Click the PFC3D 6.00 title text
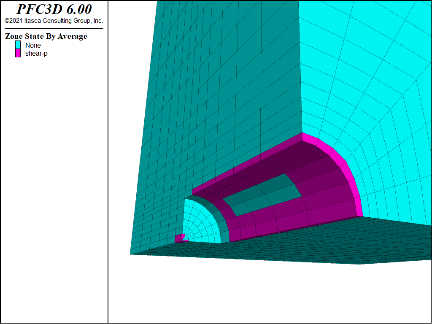 point(54,9)
